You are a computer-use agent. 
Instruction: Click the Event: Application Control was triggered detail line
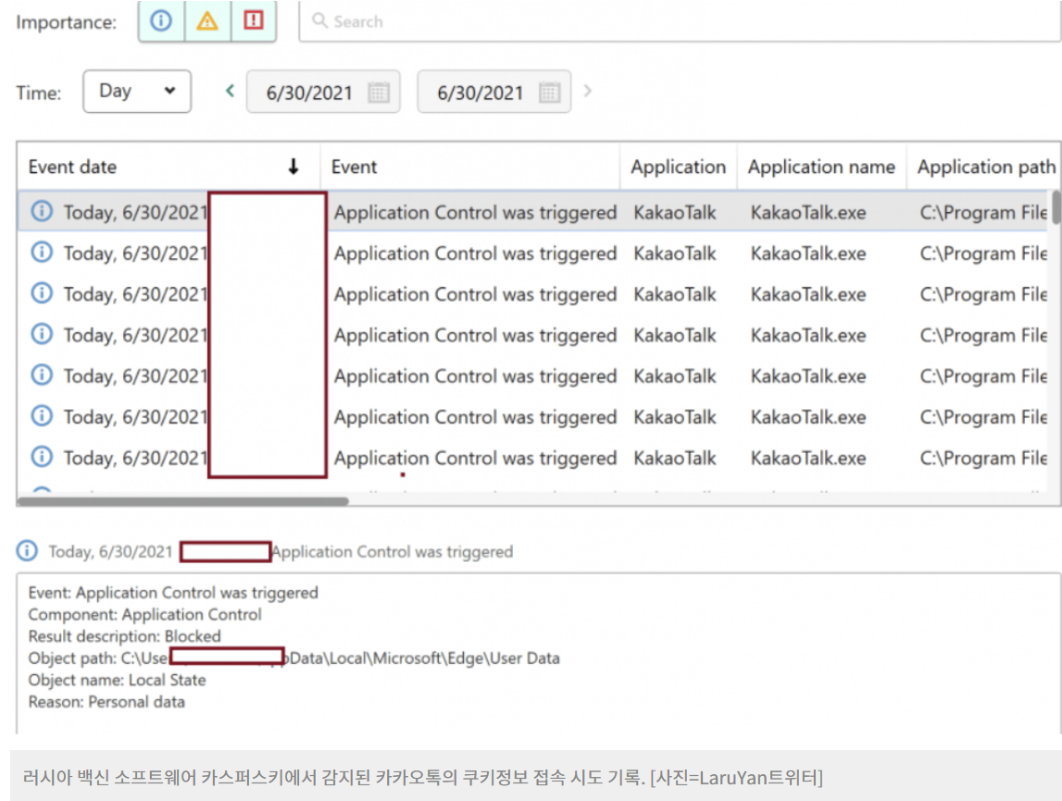(x=173, y=593)
